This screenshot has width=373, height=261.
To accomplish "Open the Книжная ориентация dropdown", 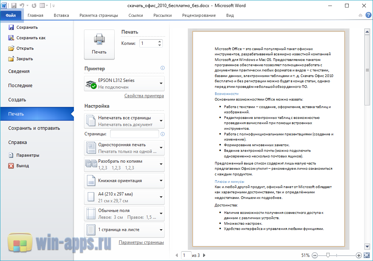I will click(x=124, y=181).
